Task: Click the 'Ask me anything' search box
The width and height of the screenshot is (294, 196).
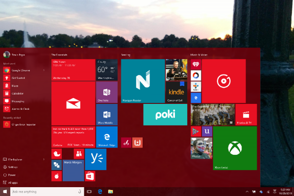Action: coord(47,192)
